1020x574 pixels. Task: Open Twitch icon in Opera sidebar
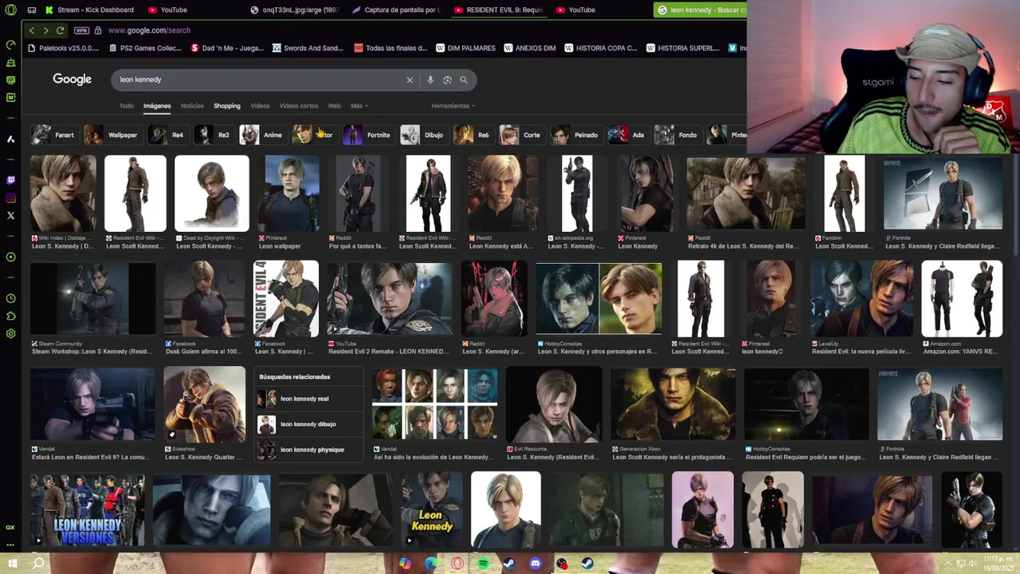point(10,180)
